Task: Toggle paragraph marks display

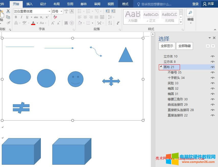Action: [117, 23]
